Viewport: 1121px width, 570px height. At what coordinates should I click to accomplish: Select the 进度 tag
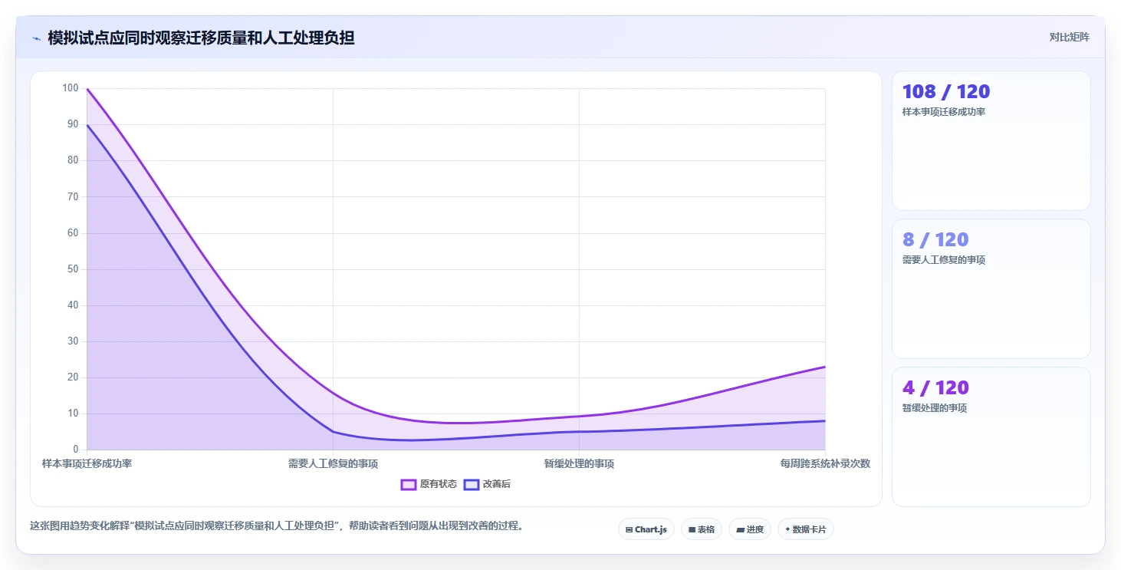coord(750,529)
